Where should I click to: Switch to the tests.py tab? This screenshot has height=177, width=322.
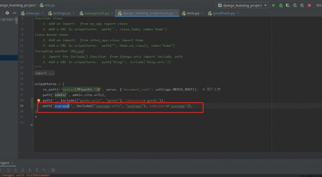193,13
